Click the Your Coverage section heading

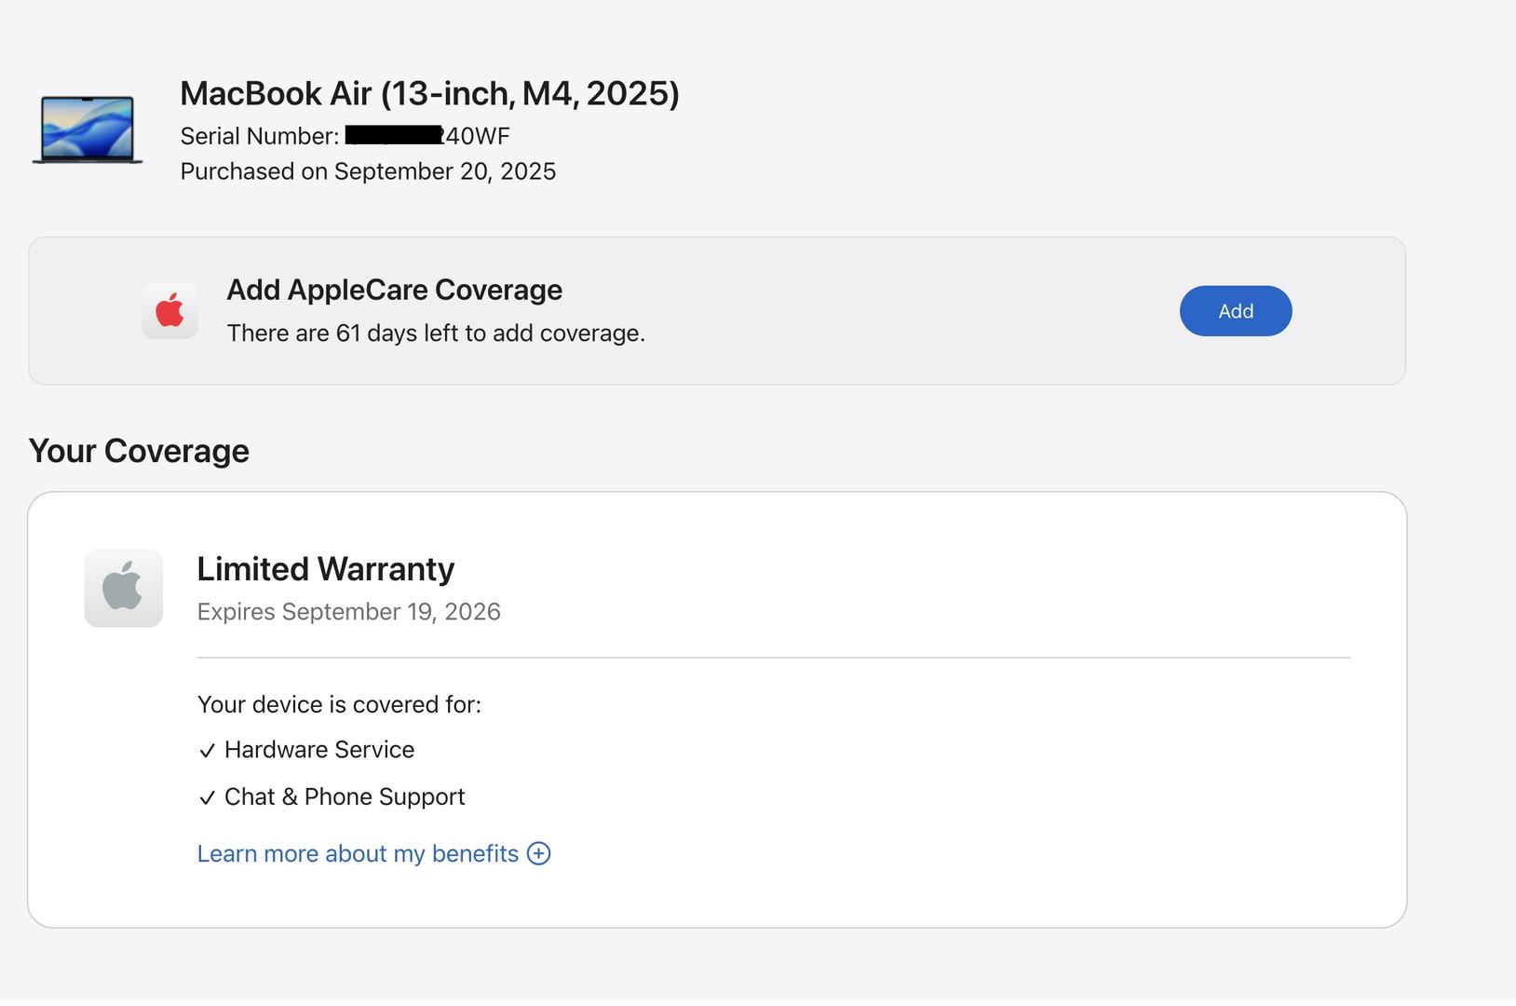click(x=139, y=451)
